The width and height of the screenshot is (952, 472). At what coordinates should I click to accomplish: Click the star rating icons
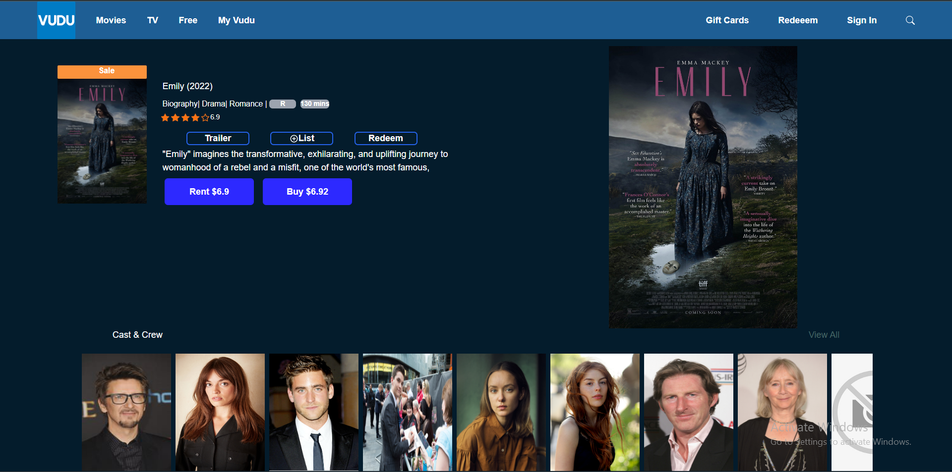click(185, 118)
